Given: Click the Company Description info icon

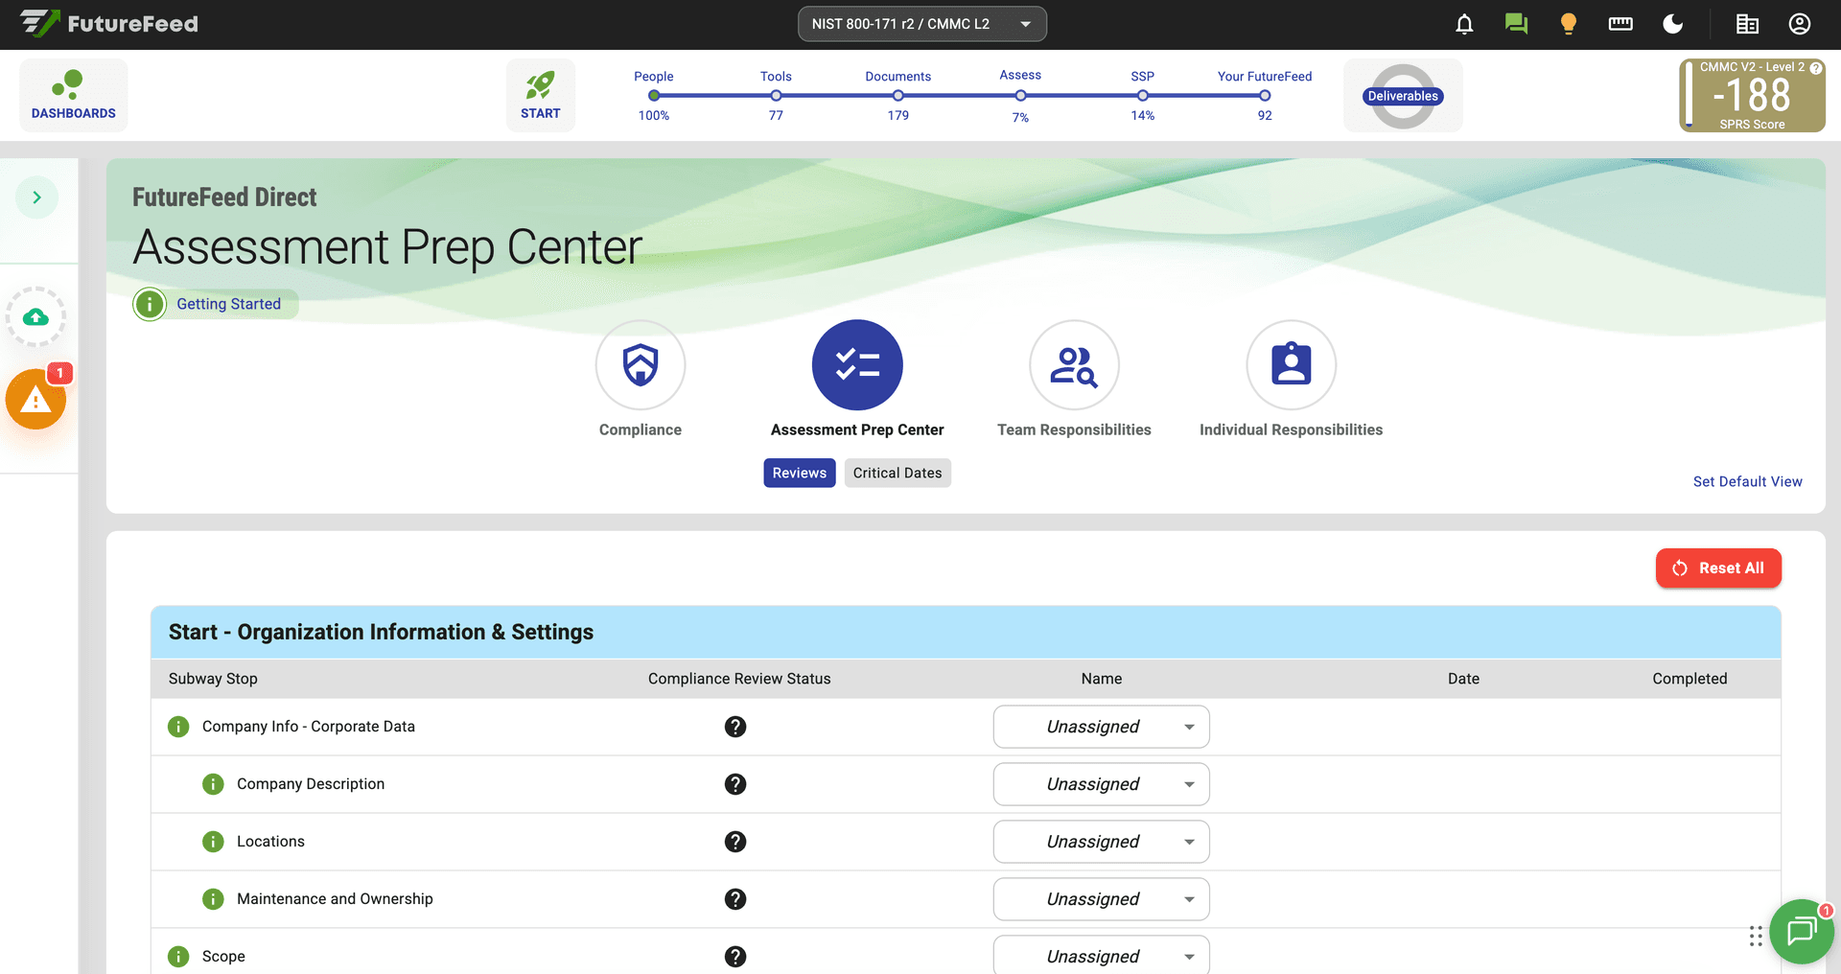Looking at the screenshot, I should [x=213, y=784].
